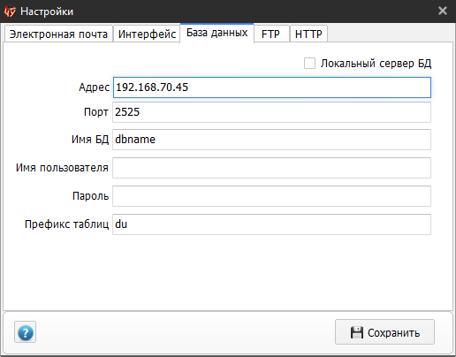Click the Префикс таблиц label text
456x357 pixels.
point(66,224)
